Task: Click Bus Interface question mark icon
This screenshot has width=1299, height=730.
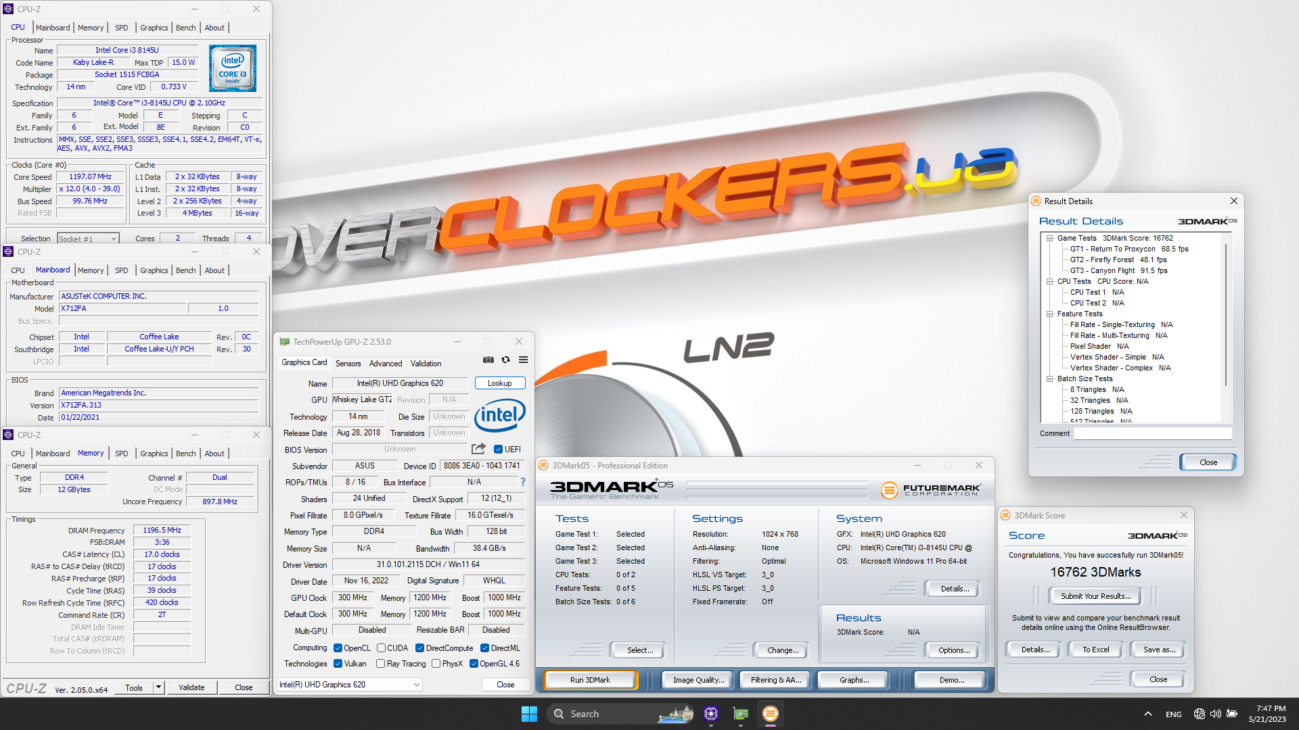Action: pyautogui.click(x=522, y=482)
